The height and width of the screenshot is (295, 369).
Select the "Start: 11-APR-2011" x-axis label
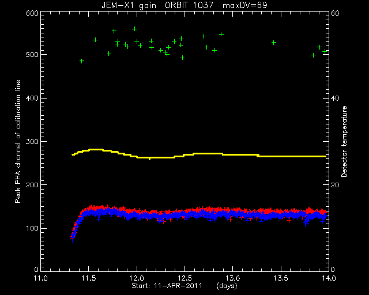(167, 286)
